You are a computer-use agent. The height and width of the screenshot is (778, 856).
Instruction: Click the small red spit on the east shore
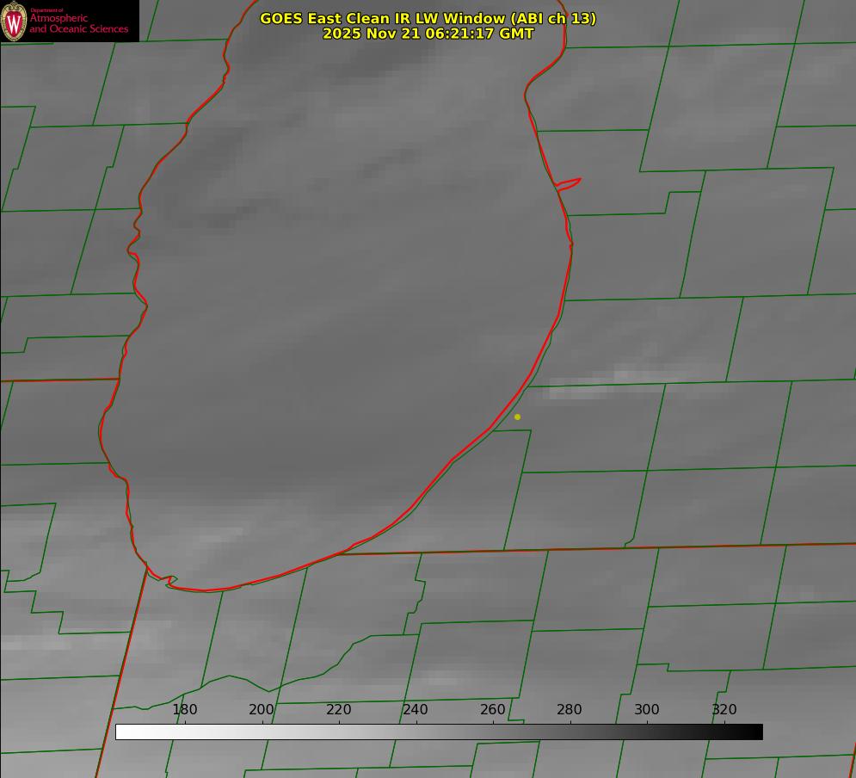[x=570, y=182]
